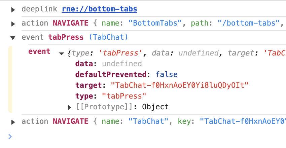The width and height of the screenshot is (286, 148).
Task: Expand the deeplink log entry arrow
Action: coord(13,9)
